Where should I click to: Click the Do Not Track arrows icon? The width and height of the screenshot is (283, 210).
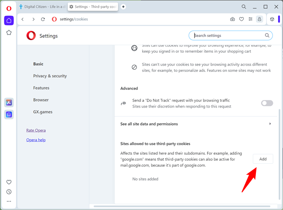(124, 103)
